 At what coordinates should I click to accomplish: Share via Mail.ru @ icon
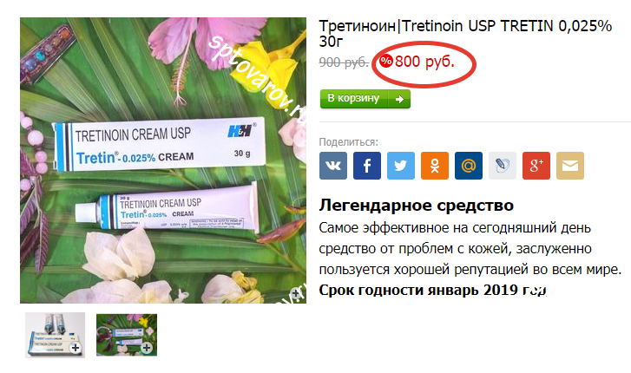click(x=469, y=166)
